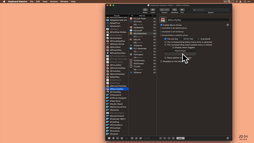Delete the selected macro with minus icon
The width and height of the screenshot is (254, 143).
coord(137,138)
